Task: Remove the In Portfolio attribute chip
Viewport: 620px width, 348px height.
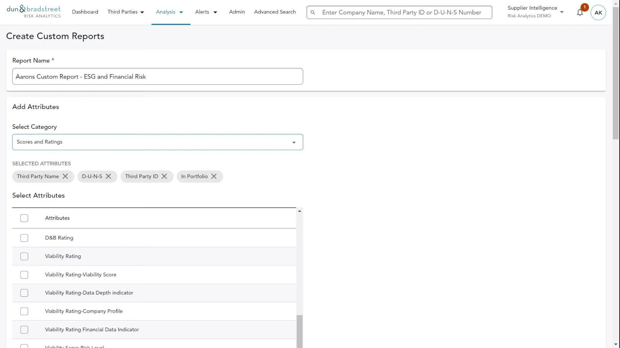Action: (x=214, y=176)
